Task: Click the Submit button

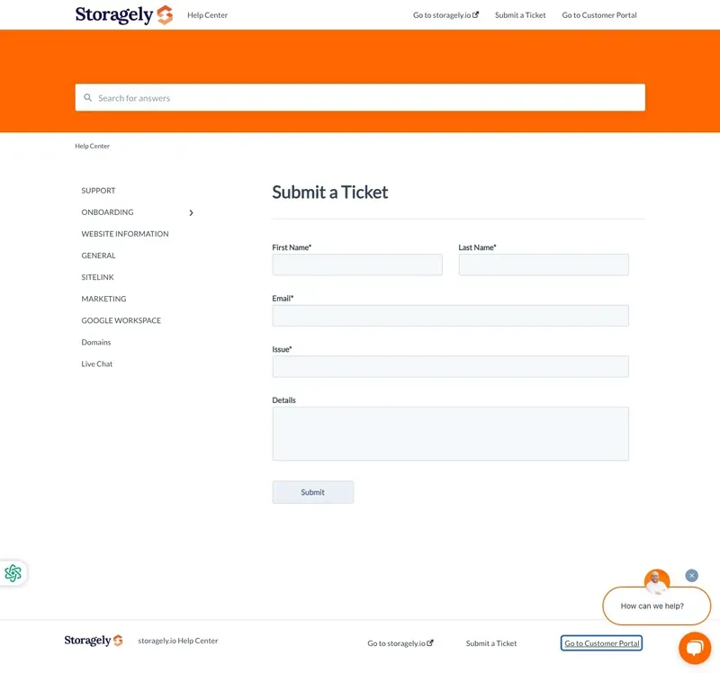Action: 312,492
